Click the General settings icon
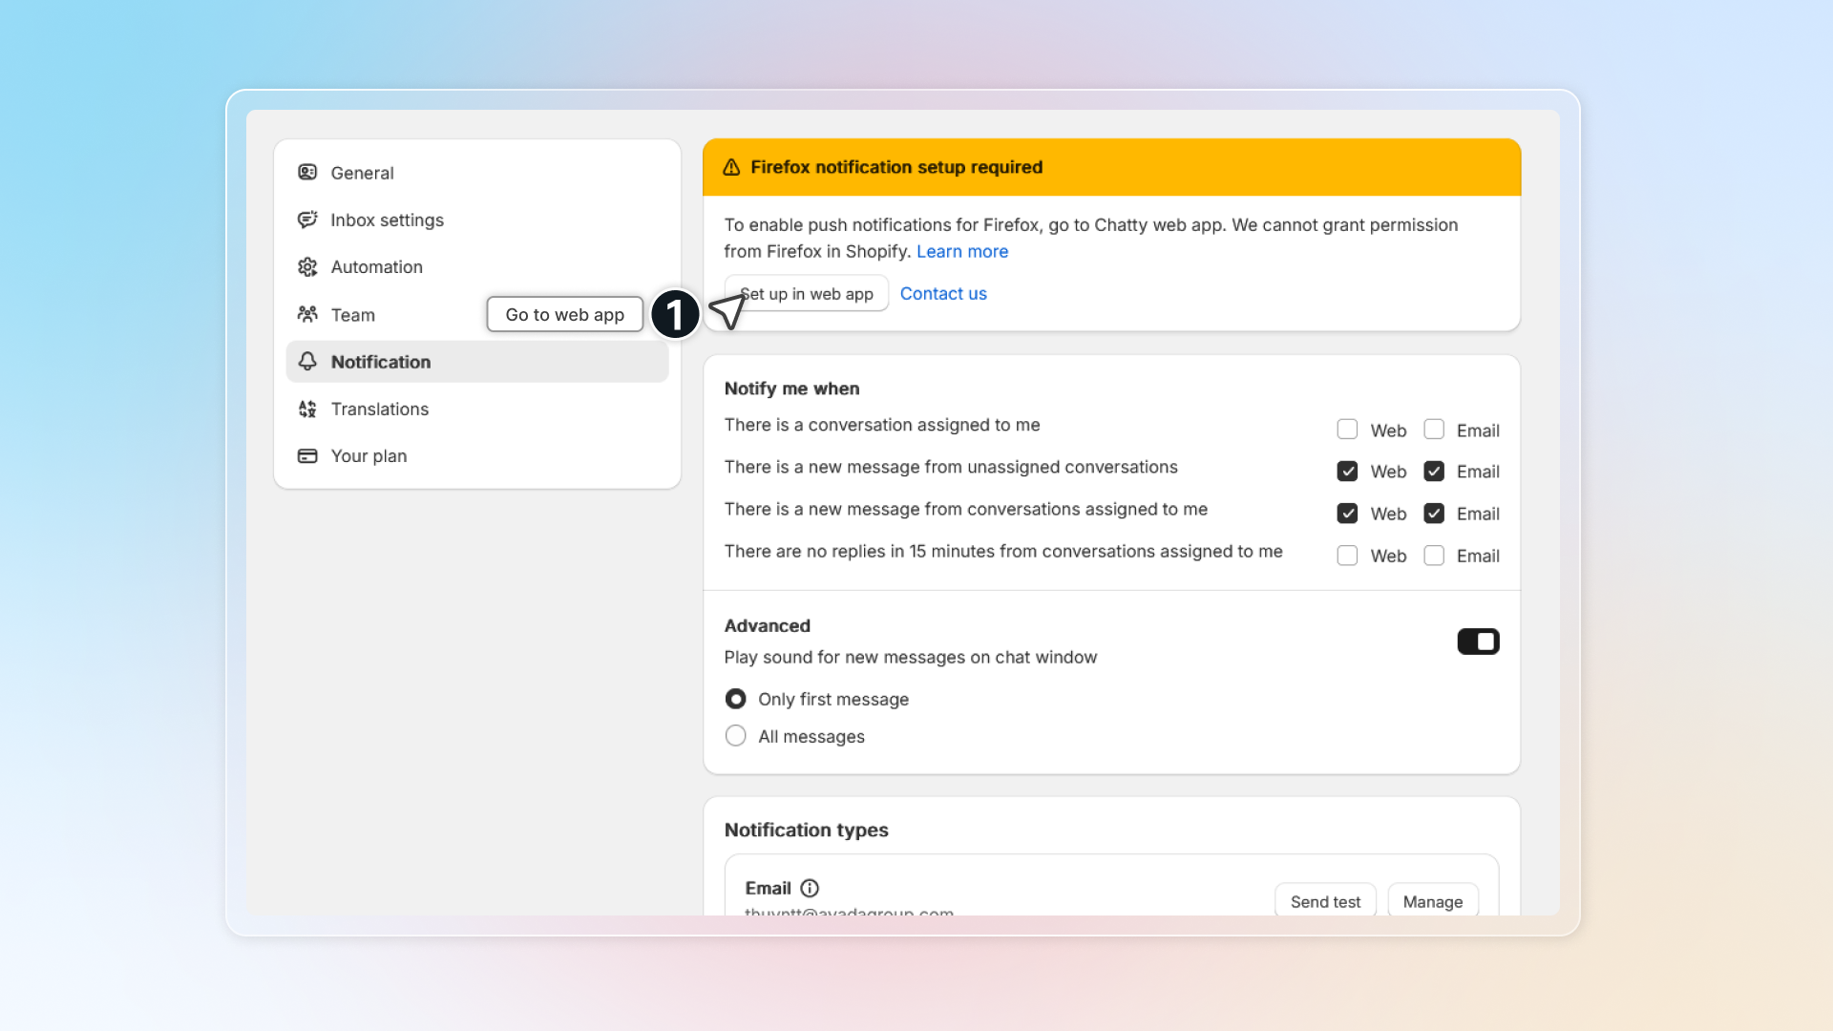 307,173
